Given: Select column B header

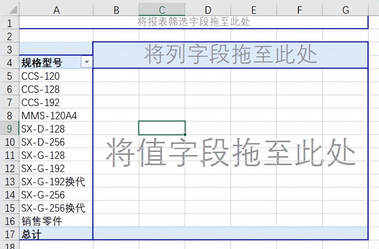Looking at the screenshot, I should 116,10.
